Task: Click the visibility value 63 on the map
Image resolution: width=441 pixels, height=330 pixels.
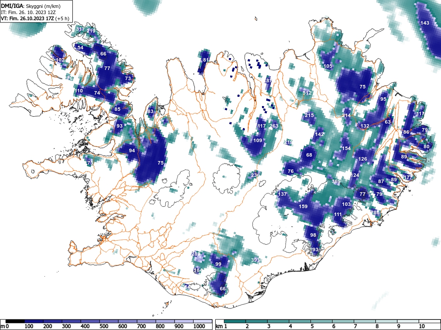Action: [x=388, y=122]
